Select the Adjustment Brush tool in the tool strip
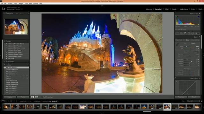 (197, 33)
